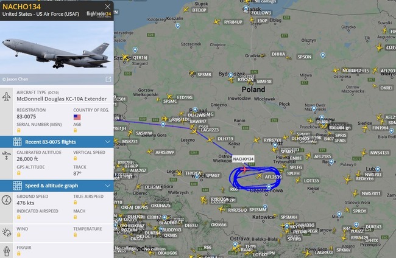Click the locked Serial Number padlock icon

click(x=19, y=130)
